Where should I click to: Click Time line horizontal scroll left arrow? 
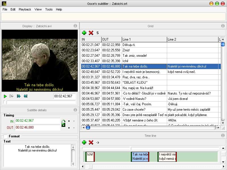coord(83,167)
